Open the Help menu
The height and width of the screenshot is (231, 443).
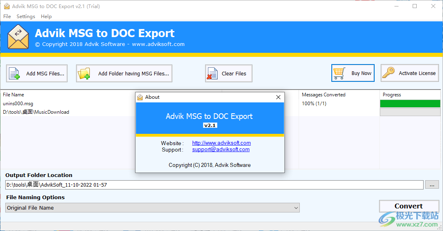click(x=47, y=16)
